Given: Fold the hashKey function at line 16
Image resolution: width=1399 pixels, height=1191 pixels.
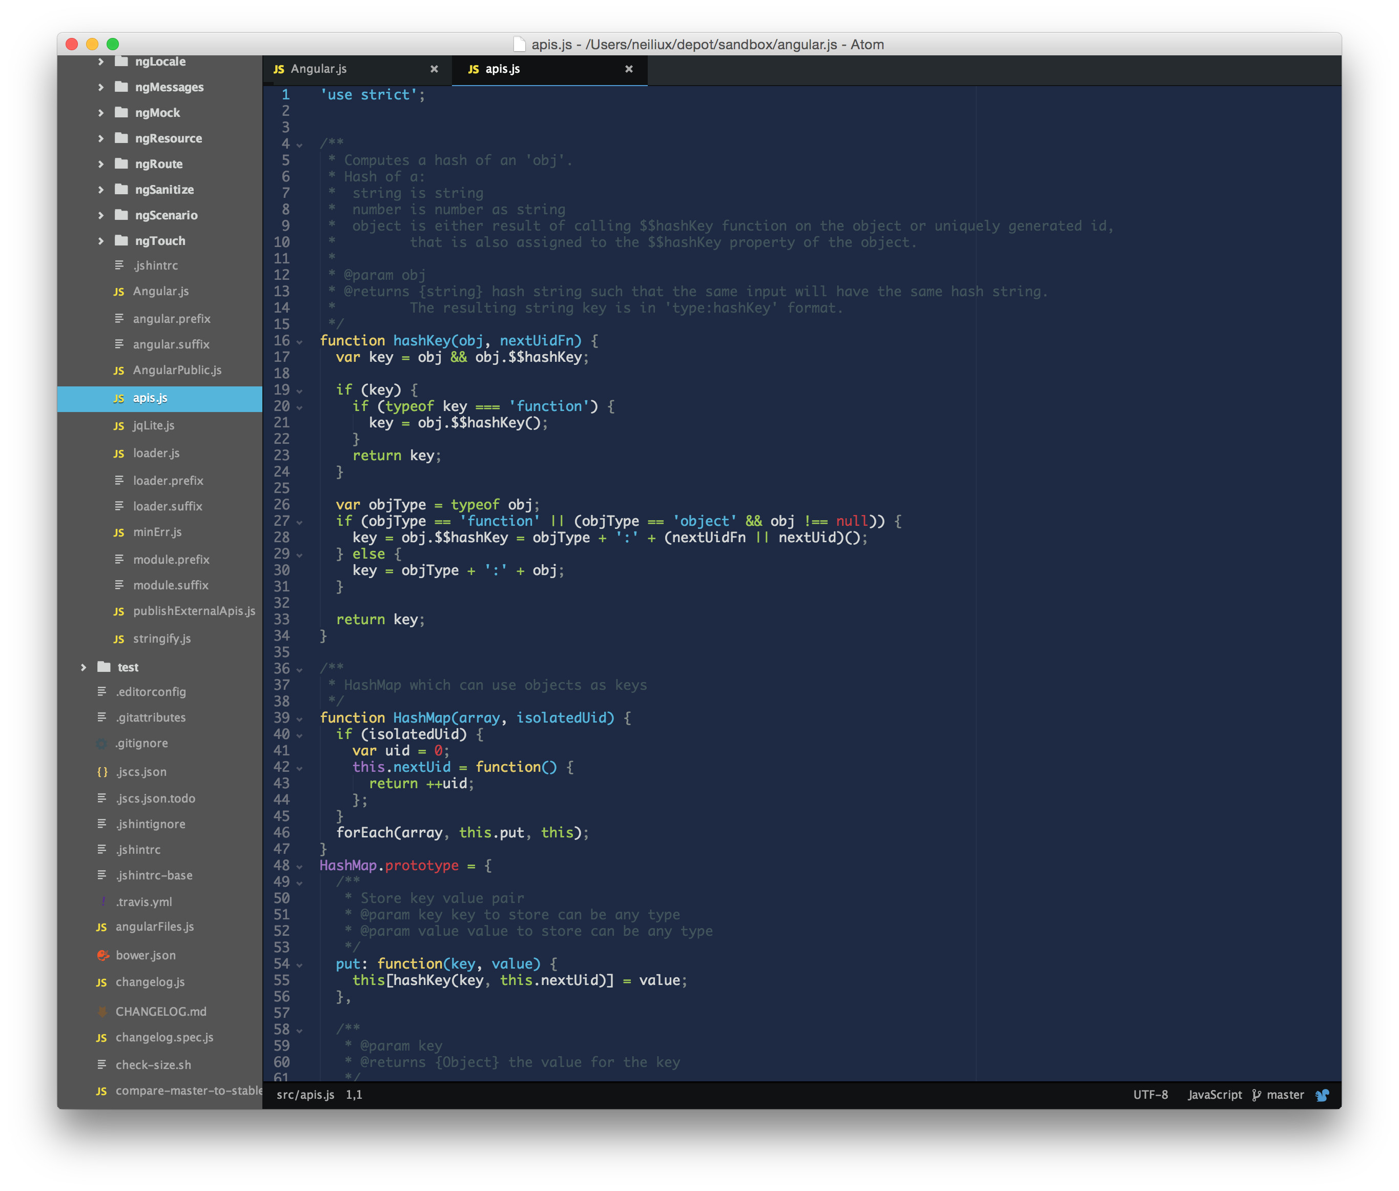Looking at the screenshot, I should (300, 342).
